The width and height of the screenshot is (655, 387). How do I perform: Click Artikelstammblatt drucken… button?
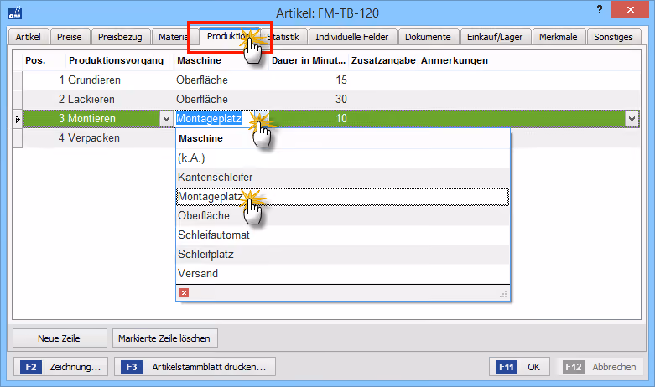click(x=195, y=367)
